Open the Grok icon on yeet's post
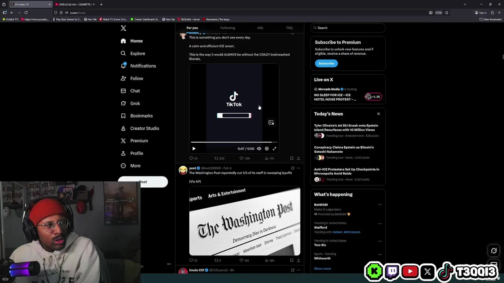Screen dimensions: 504x283 292,168
